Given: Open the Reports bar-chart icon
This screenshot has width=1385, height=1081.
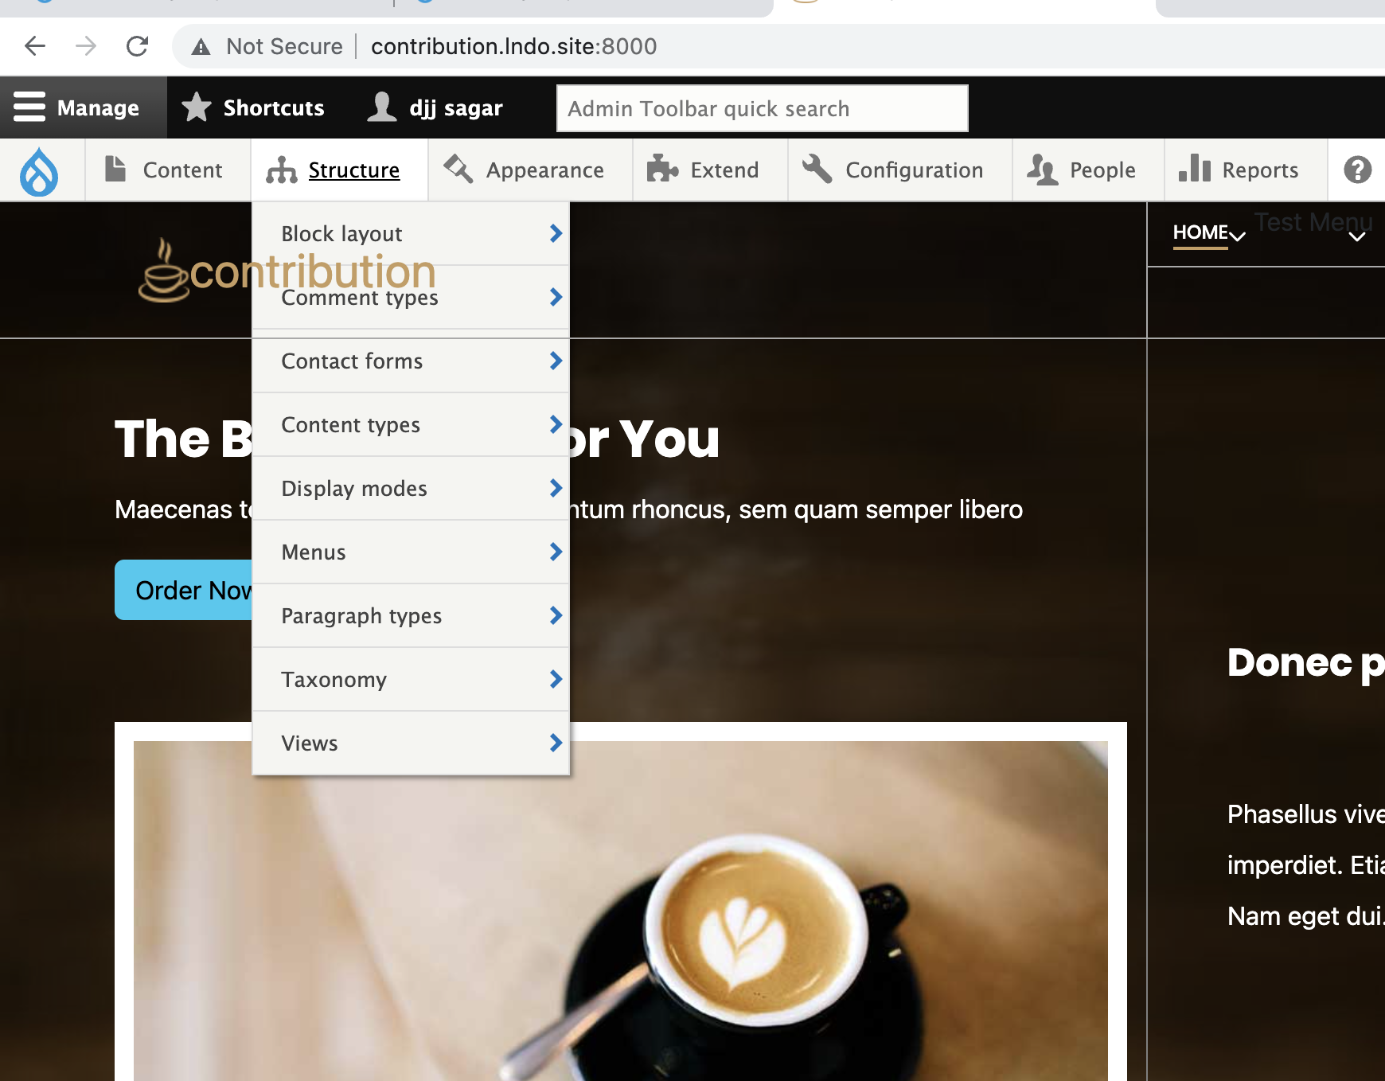Looking at the screenshot, I should tap(1196, 170).
